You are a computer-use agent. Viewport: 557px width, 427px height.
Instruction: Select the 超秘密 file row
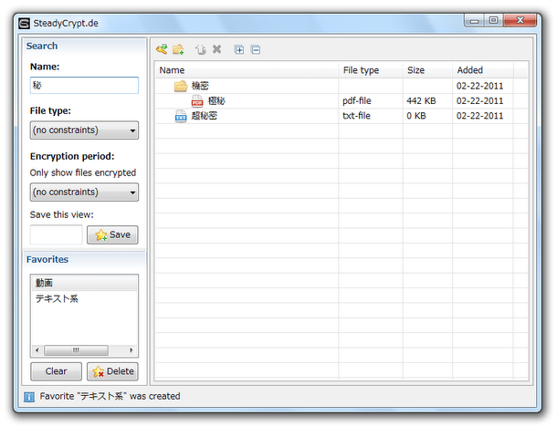pyautogui.click(x=342, y=116)
